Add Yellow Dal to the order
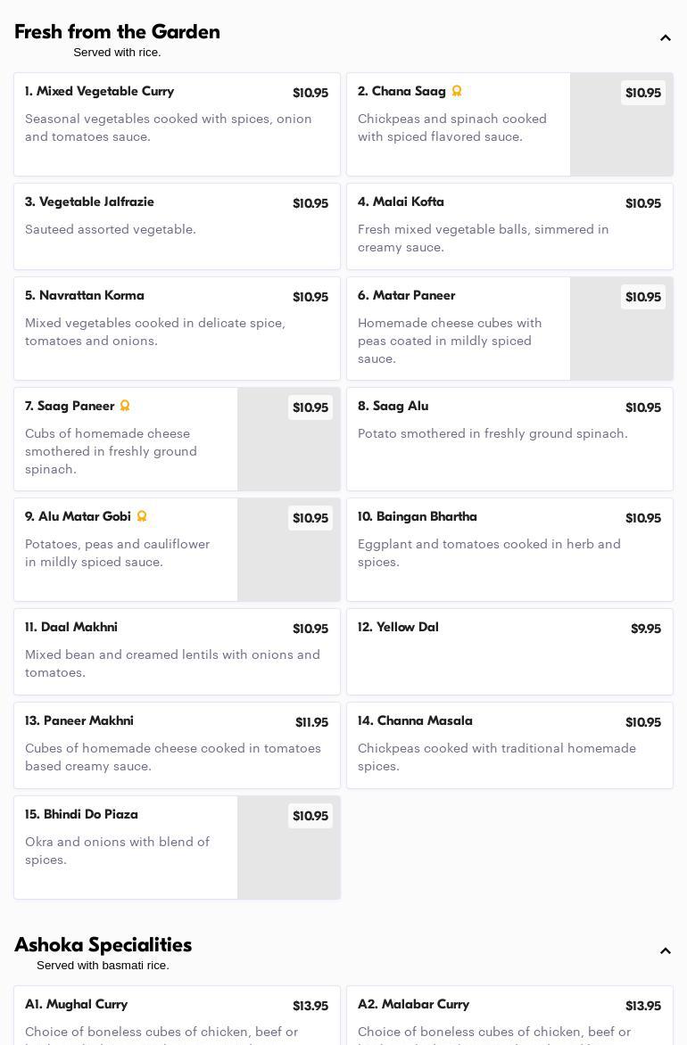687x1045 pixels. 509,652
